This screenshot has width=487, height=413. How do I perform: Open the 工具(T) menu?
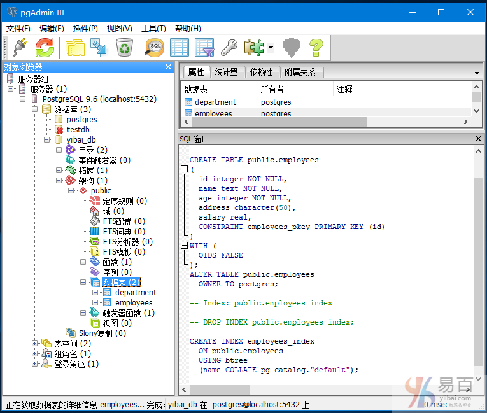[x=153, y=29]
